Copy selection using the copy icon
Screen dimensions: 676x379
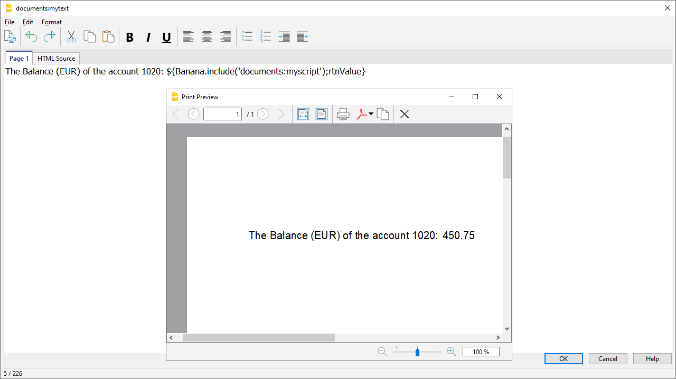[90, 36]
